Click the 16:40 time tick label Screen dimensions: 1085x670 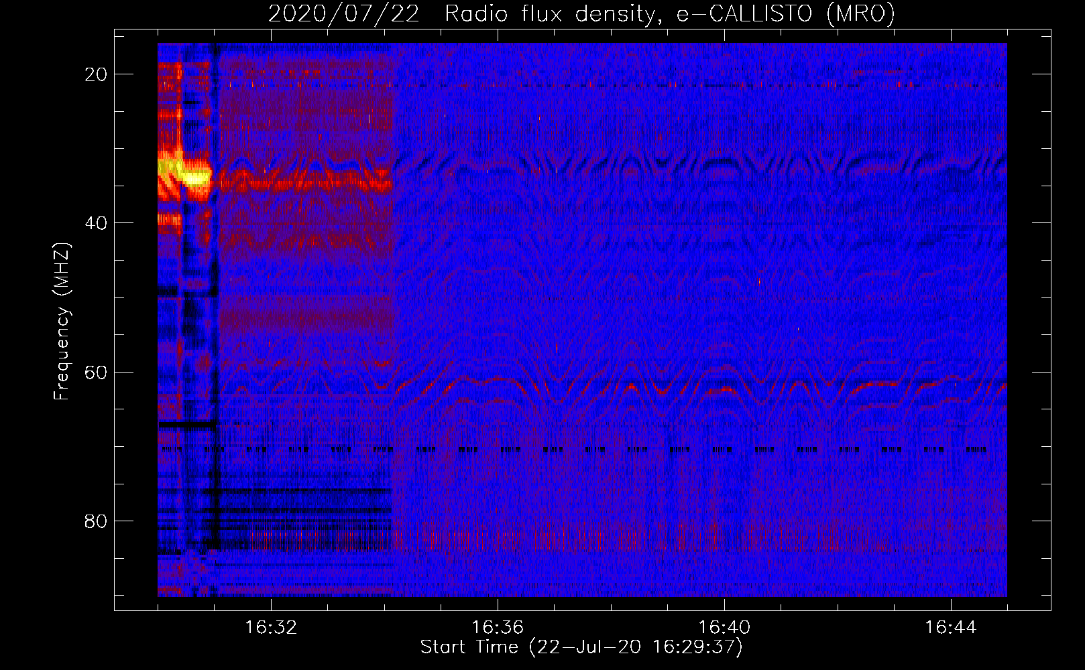724,627
